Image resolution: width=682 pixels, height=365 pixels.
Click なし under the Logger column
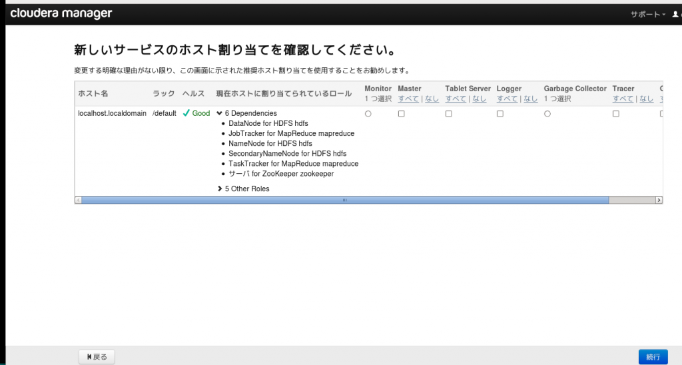coord(530,99)
